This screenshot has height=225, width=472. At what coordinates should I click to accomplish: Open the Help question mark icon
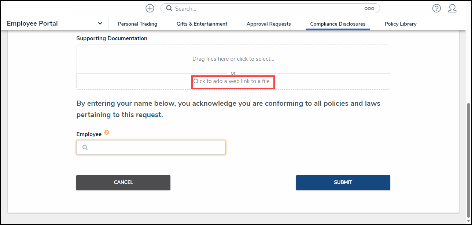436,8
